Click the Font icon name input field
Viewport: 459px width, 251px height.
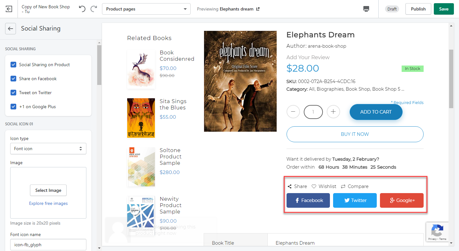48,245
